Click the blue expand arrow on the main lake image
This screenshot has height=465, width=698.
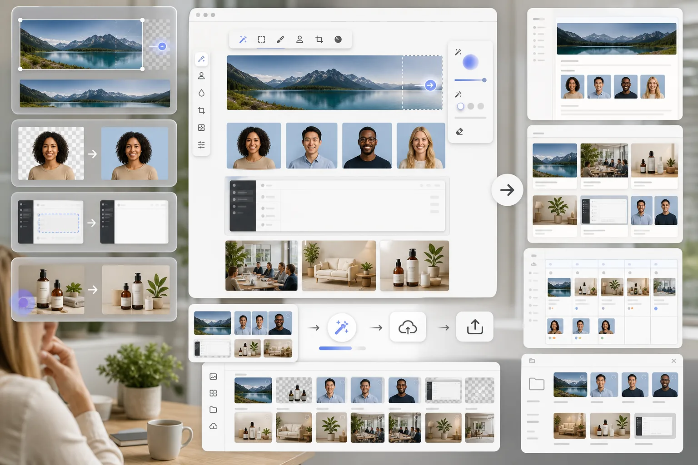(430, 85)
